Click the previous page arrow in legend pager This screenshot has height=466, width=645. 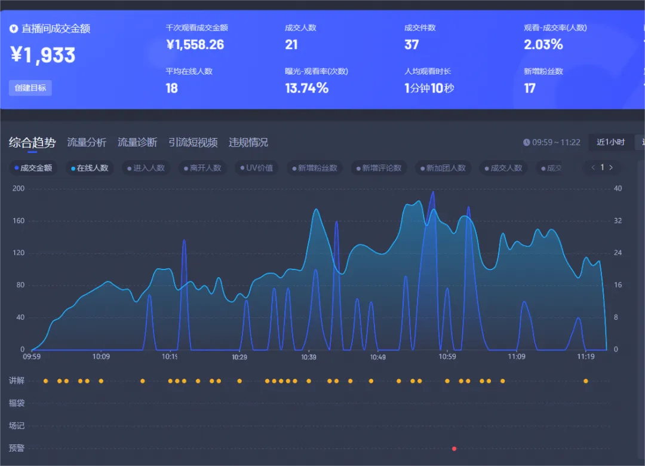click(x=593, y=167)
